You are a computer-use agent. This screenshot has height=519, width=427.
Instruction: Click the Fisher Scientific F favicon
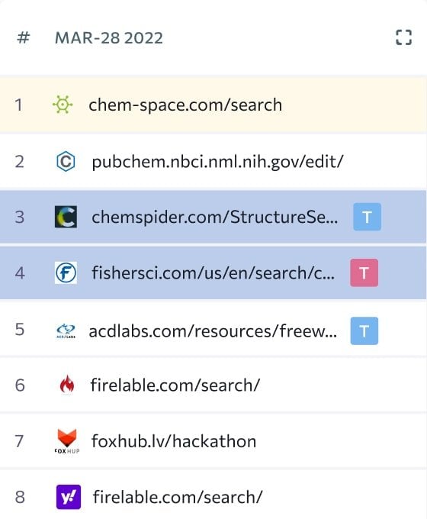point(66,272)
